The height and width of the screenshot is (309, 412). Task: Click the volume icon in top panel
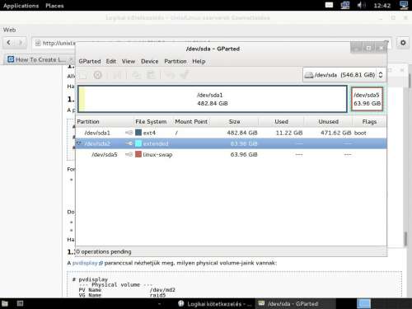coord(361,5)
